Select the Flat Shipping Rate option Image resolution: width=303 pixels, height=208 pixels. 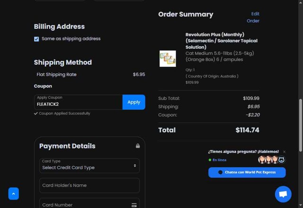[x=56, y=75]
